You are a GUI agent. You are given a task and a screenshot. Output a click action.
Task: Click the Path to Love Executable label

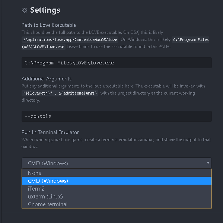49,25
